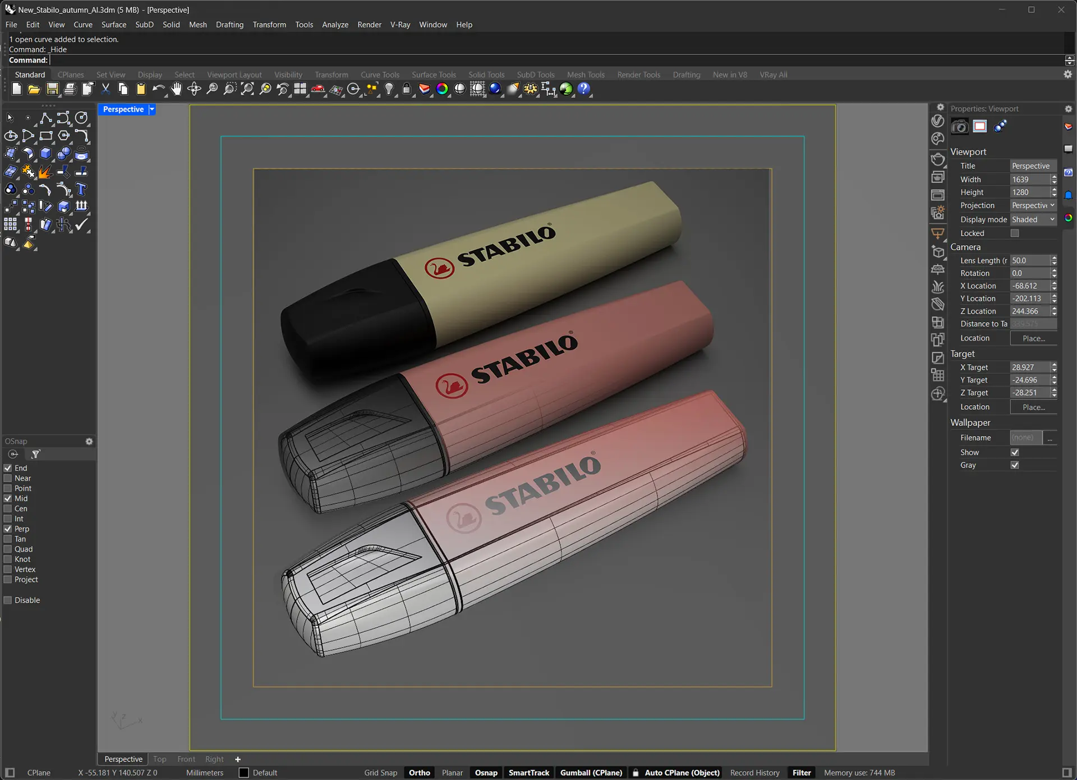
Task: Click the Height stepper arrows
Action: (1054, 192)
